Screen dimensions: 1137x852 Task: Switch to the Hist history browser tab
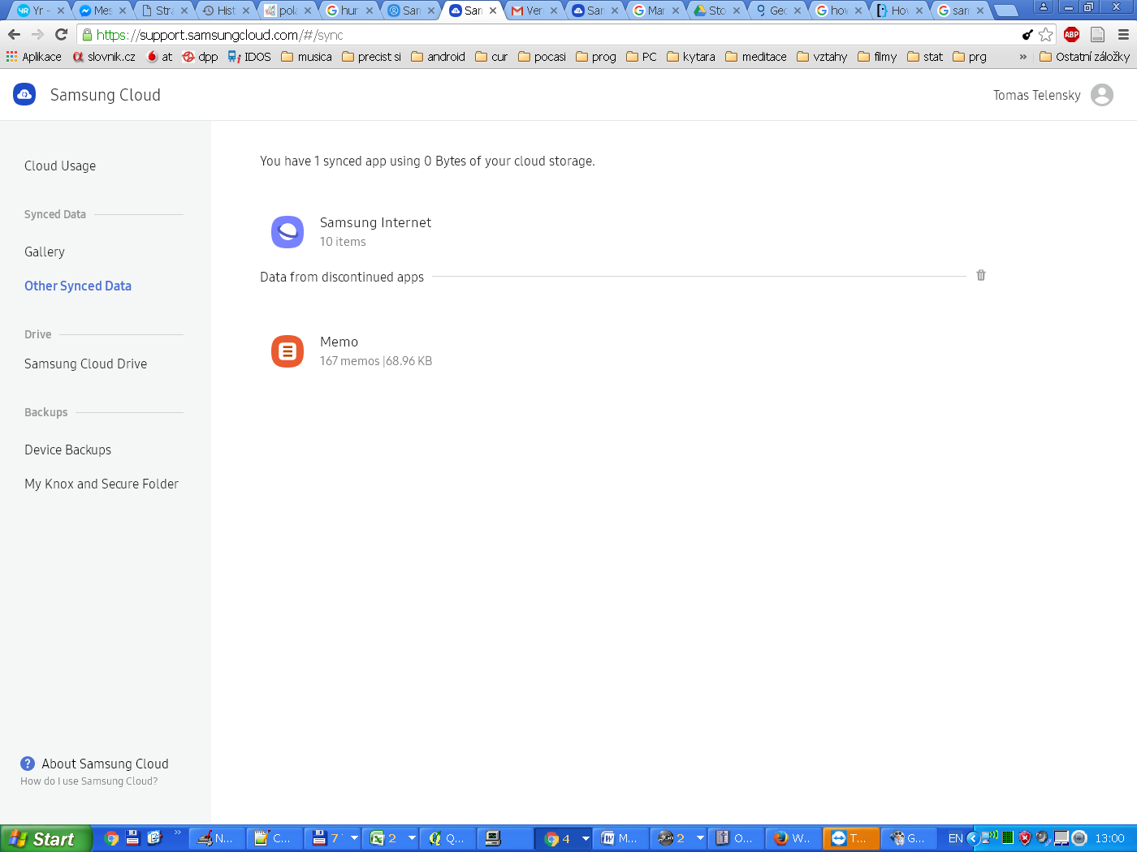pos(225,11)
